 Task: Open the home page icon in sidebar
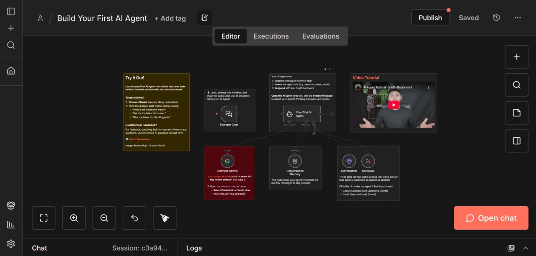[11, 71]
